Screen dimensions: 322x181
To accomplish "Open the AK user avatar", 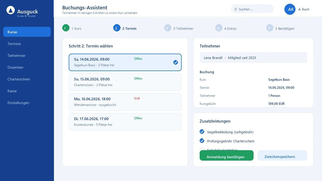I will click(x=290, y=9).
